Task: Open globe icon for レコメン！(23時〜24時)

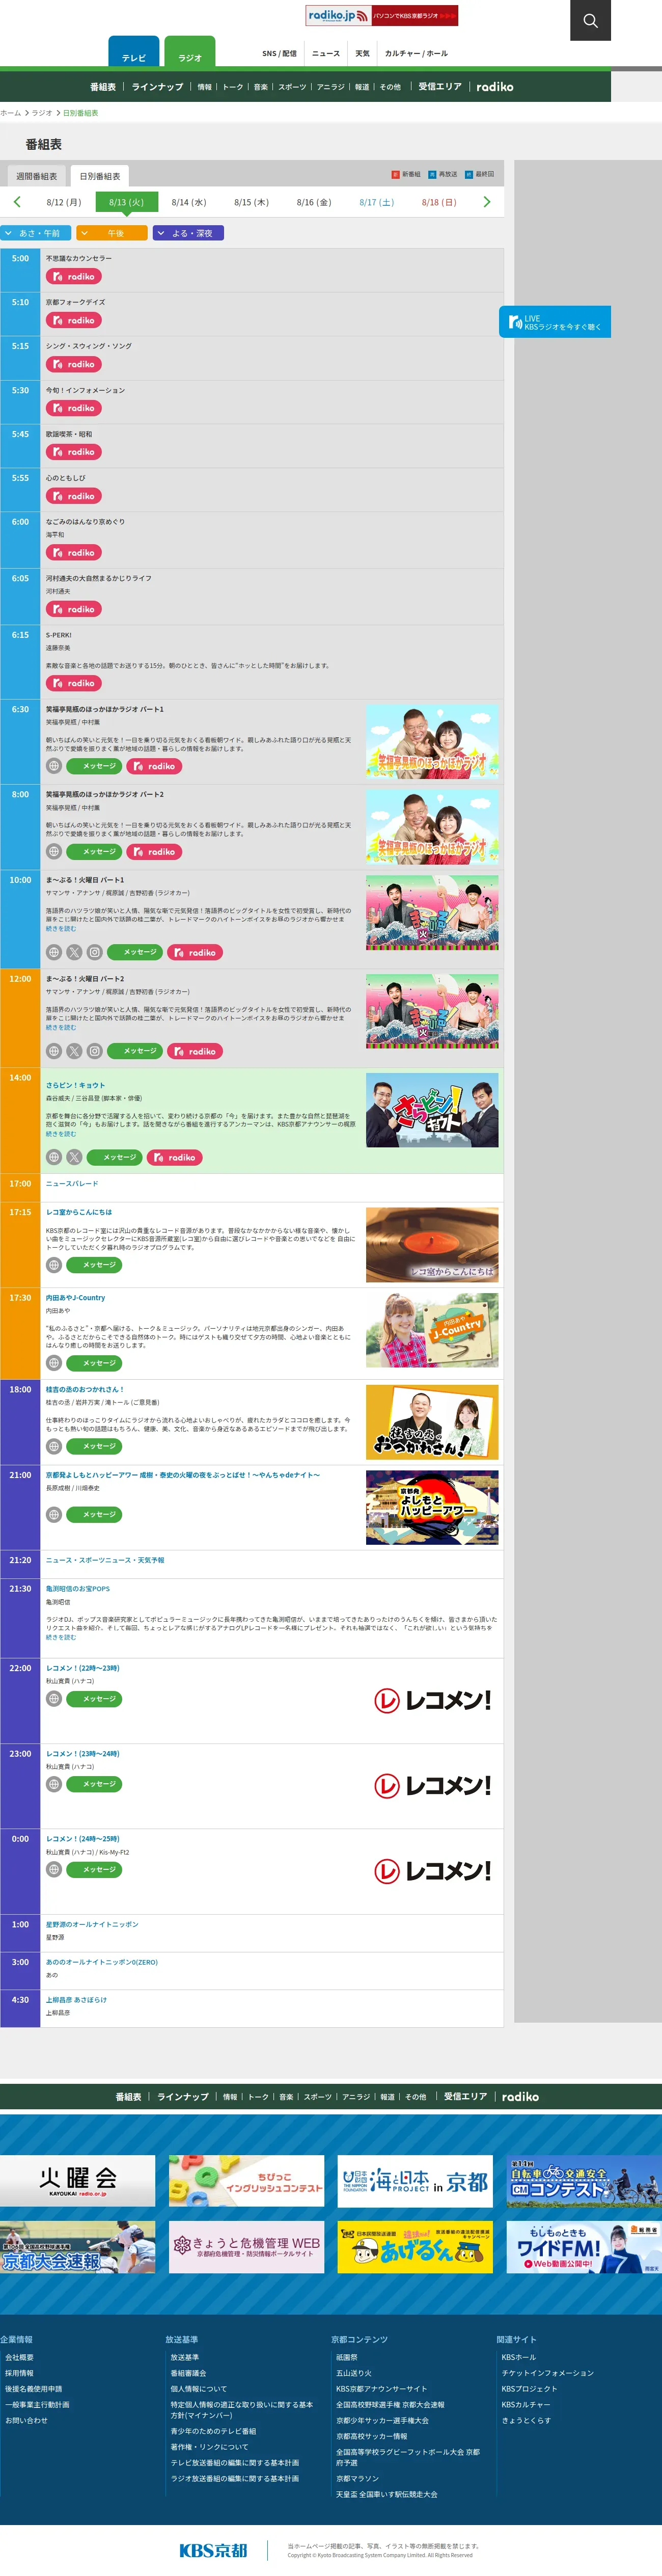Action: click(54, 1784)
